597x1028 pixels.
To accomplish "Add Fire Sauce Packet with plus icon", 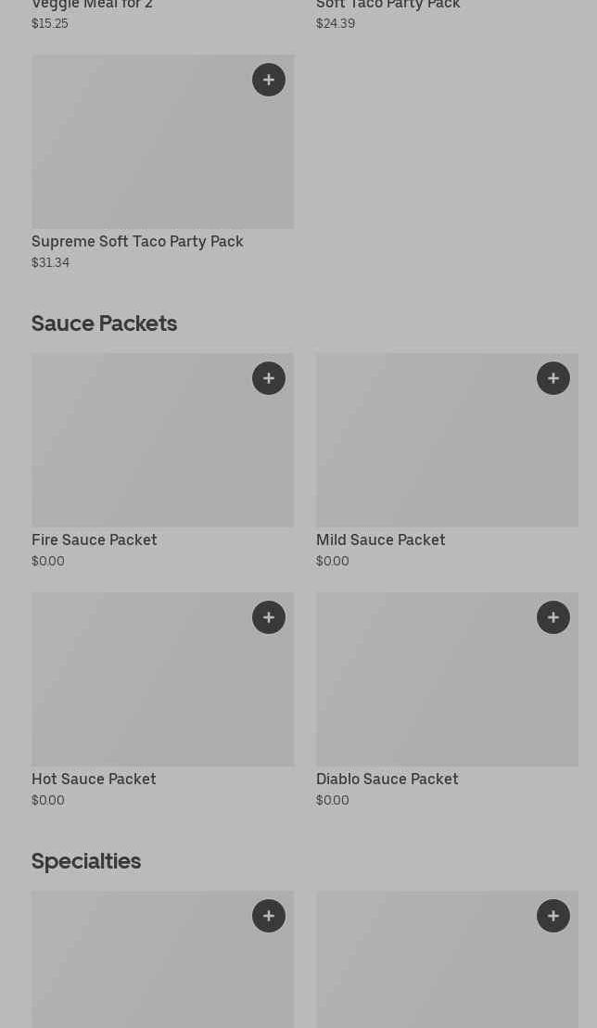I will click(x=269, y=378).
